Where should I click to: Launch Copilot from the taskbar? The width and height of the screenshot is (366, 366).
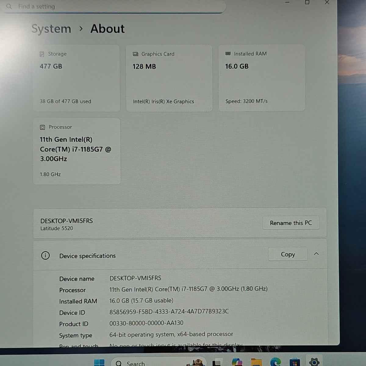(x=237, y=362)
